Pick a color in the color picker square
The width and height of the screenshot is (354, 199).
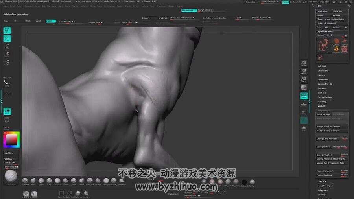(11, 140)
